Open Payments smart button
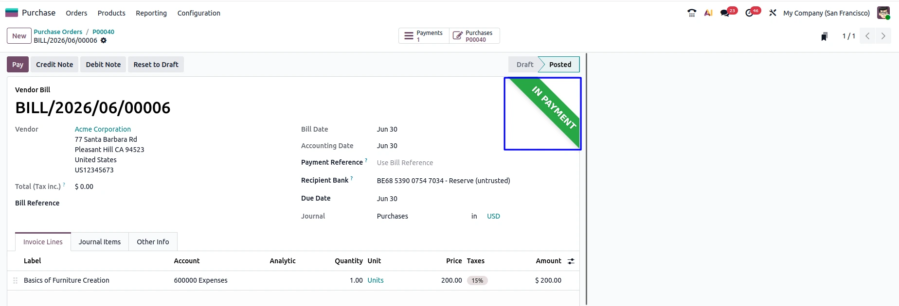This screenshot has height=306, width=899. (424, 36)
